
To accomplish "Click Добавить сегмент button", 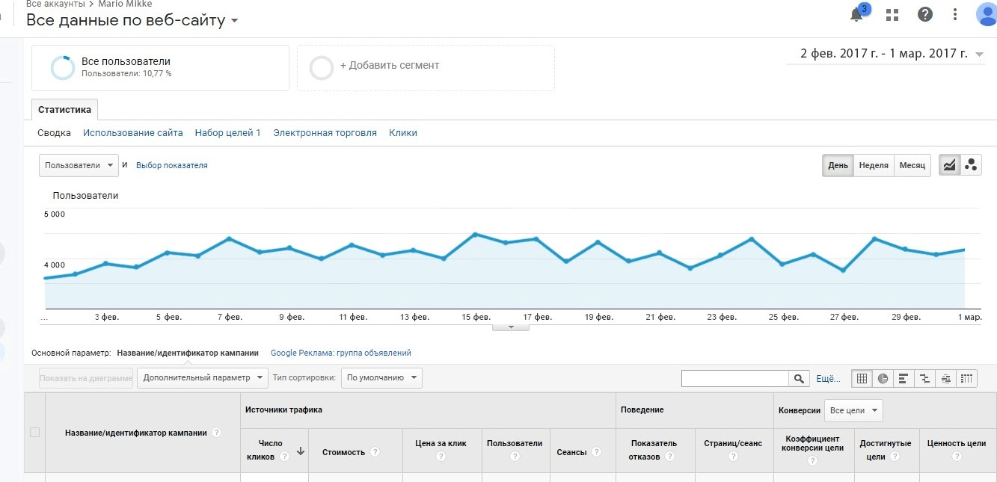I will 389,66.
